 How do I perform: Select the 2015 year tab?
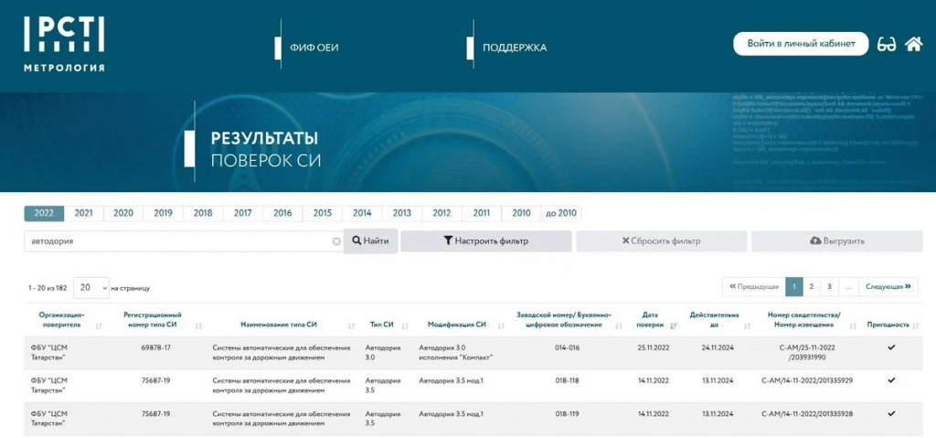(323, 213)
